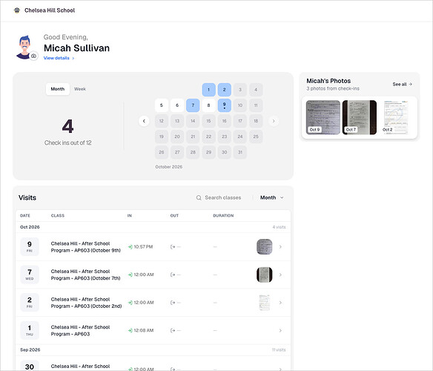Open the Month filter dropdown in Visits

point(271,197)
